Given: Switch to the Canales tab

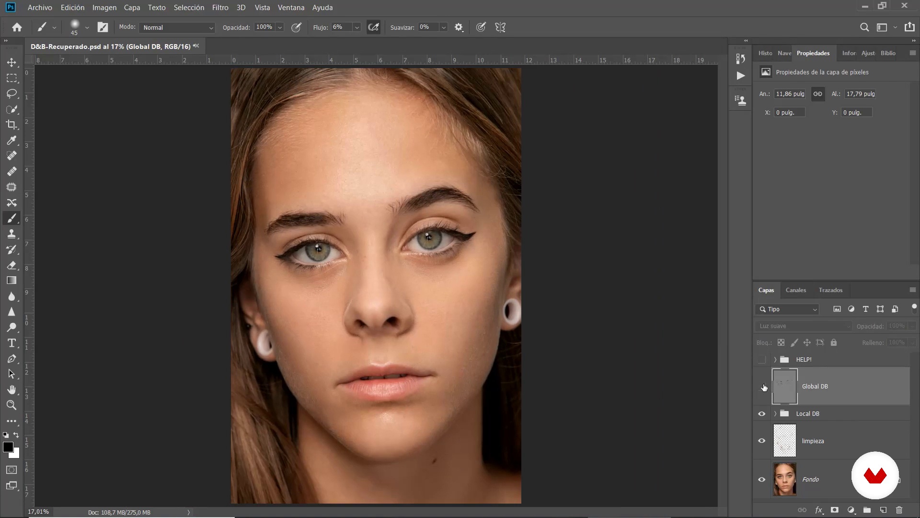Looking at the screenshot, I should 795,290.
